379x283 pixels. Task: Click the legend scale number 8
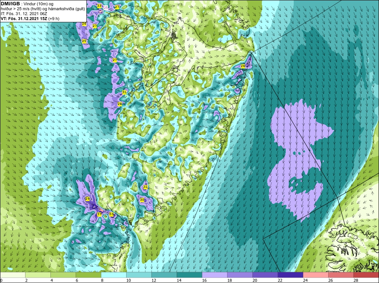(x=102, y=280)
